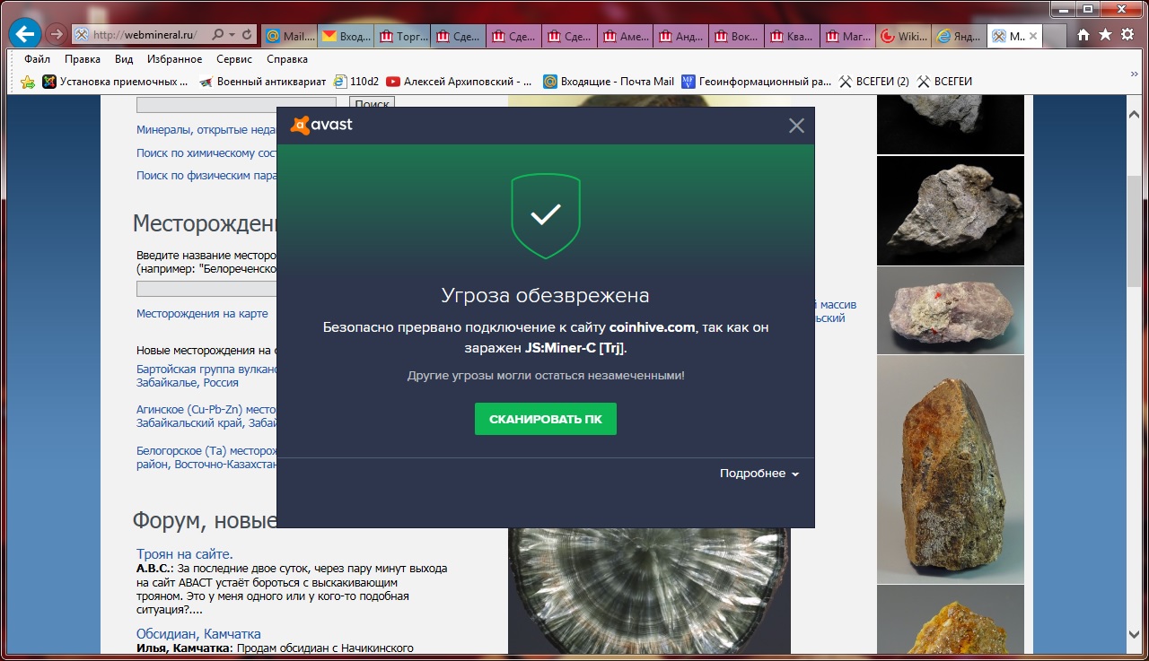Open the ВСЕГЕИ (2) bookmark
Image resolution: width=1149 pixels, height=661 pixels.
[873, 82]
